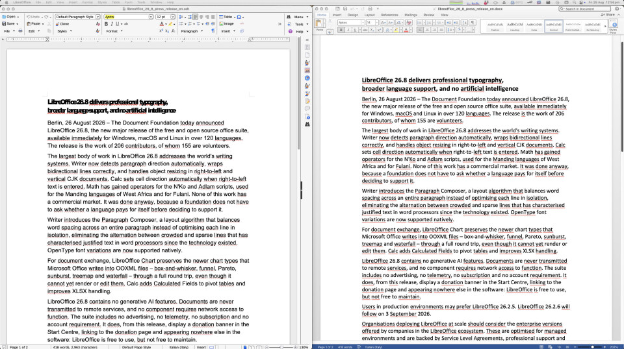Expand the Paste dropdown arrow in LibreOffice

pos(43,24)
